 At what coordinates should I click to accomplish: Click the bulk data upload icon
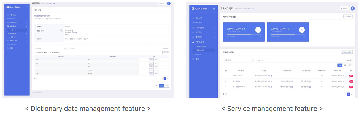[51, 53]
